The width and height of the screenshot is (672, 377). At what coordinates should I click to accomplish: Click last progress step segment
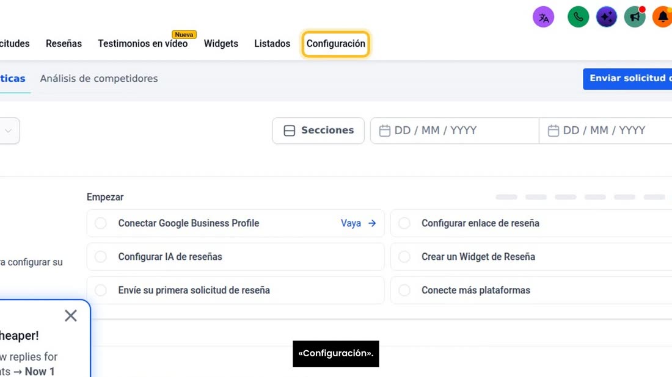(654, 197)
